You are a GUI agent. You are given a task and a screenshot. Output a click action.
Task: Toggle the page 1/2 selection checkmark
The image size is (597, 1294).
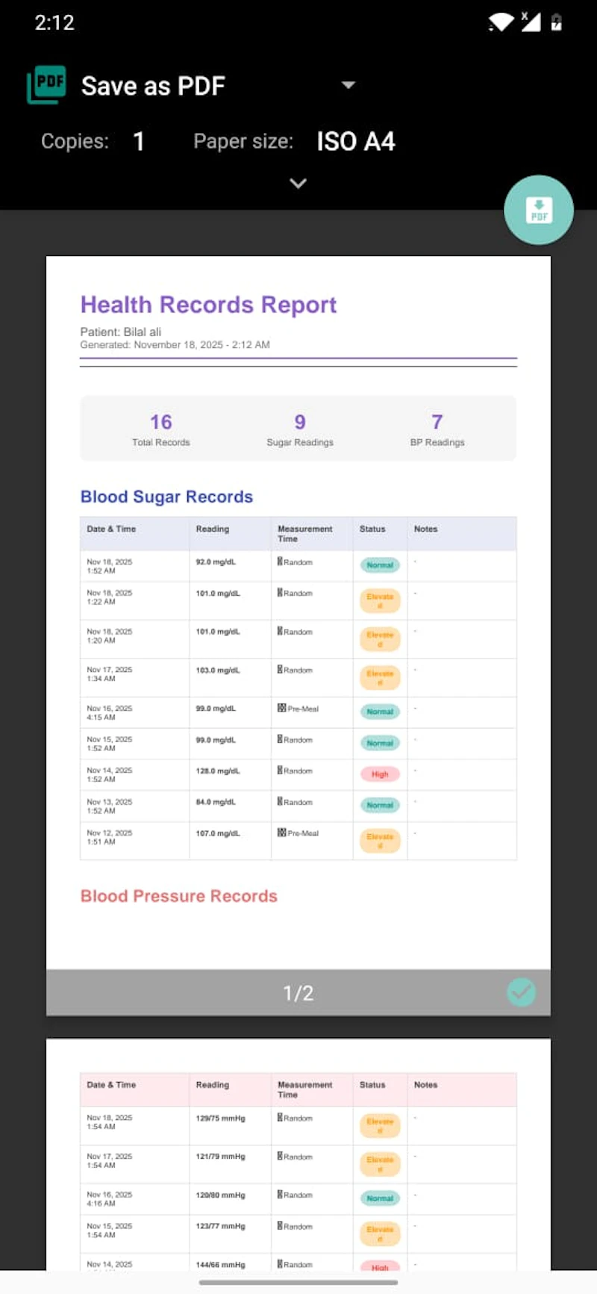[x=521, y=992]
